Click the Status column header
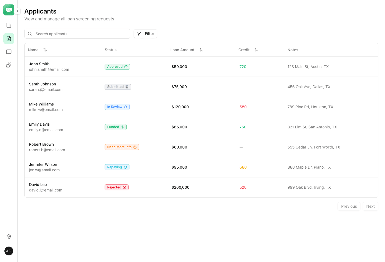The height and width of the screenshot is (262, 385). pos(111,50)
